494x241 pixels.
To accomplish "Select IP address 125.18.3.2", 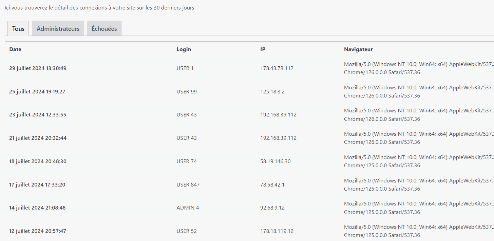I will point(272,92).
